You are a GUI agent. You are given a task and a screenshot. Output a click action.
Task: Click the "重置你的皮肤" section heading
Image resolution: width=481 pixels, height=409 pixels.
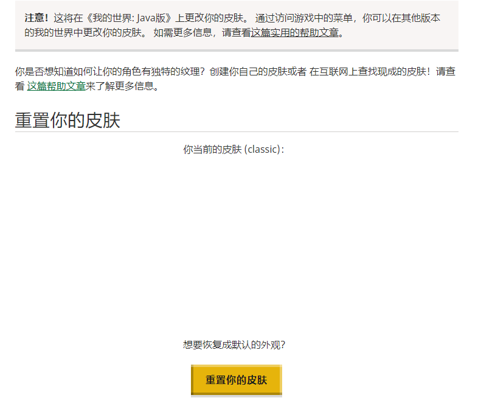tap(67, 120)
